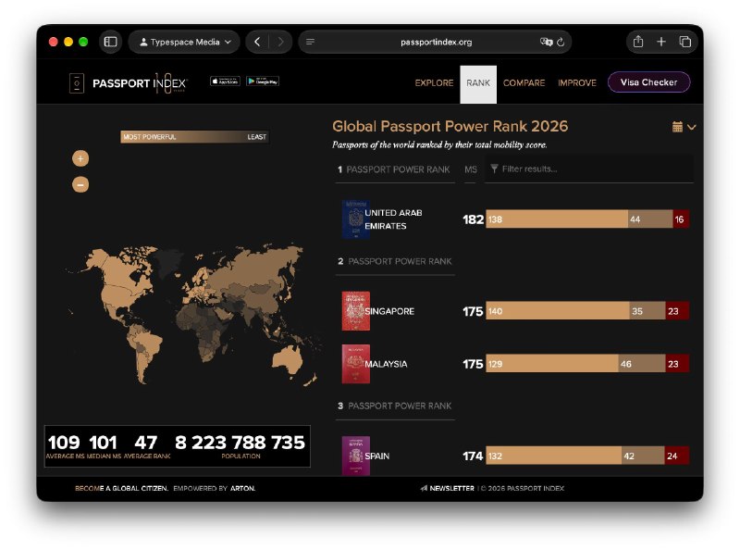Screen dimensions: 740x550
Task: Select the United Arab Emirates passport thumbnail
Action: click(355, 219)
